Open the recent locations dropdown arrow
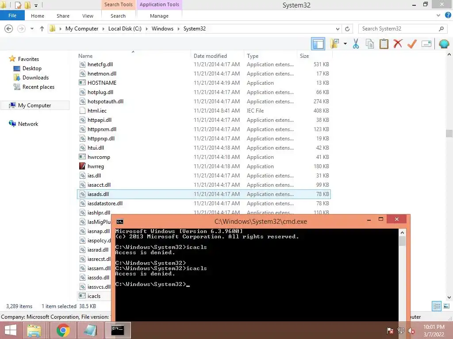The width and height of the screenshot is (453, 339). (x=32, y=29)
